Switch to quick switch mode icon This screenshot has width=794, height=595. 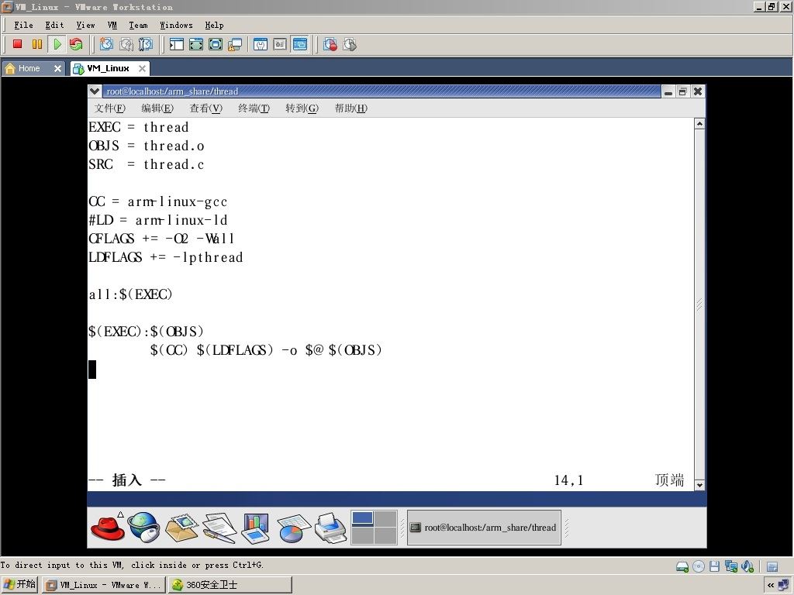pyautogui.click(x=216, y=44)
